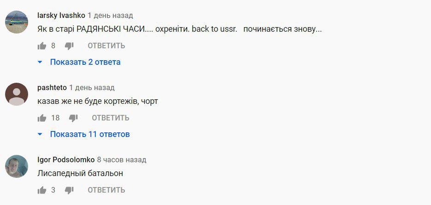
Task: Click arrow next to 'Показать 11 ответов'
Action: point(40,134)
